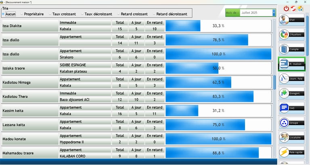Open the month dropdown arrow
This screenshot has width=310, height=165.
(x=274, y=12)
